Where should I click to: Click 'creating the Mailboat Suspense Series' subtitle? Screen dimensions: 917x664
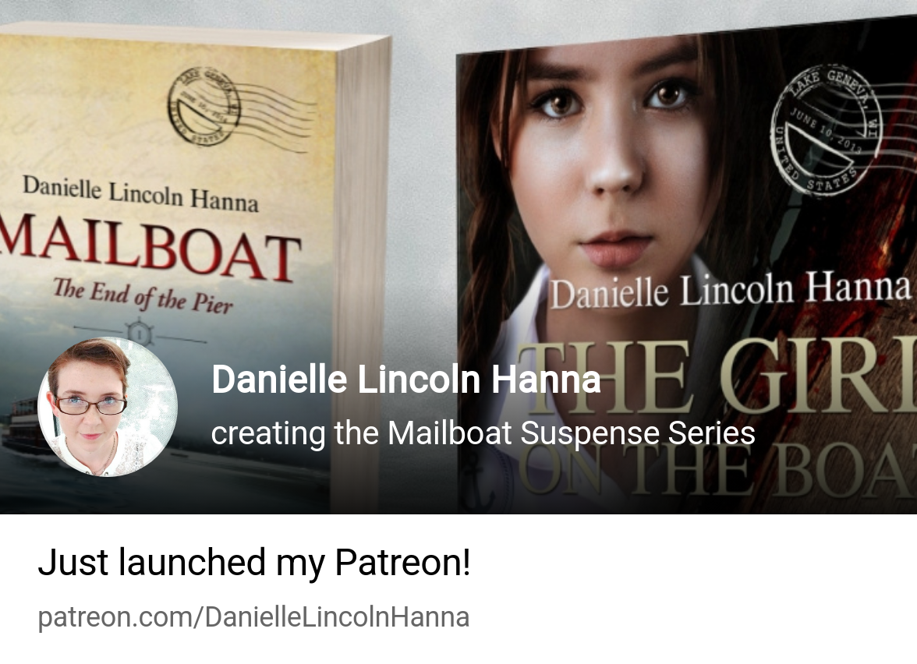483,433
